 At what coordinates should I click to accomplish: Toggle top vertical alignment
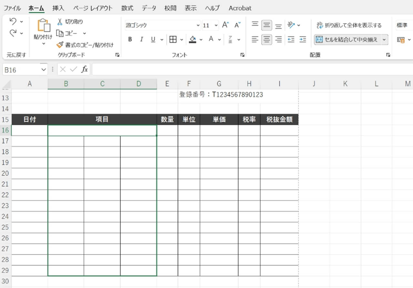[x=255, y=25]
